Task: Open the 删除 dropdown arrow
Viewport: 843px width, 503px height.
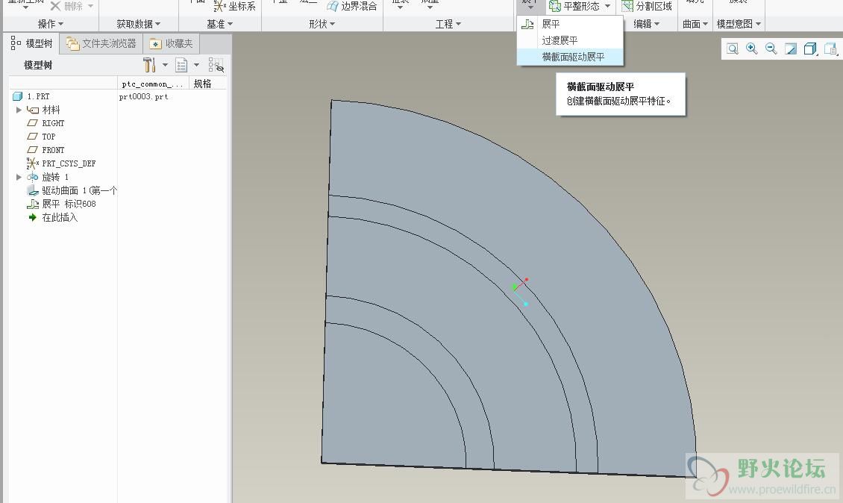Action: pyautogui.click(x=90, y=6)
